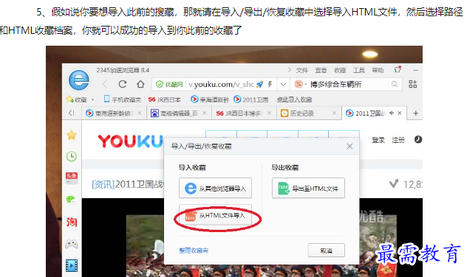Open a new tab with the plus button

416,113
